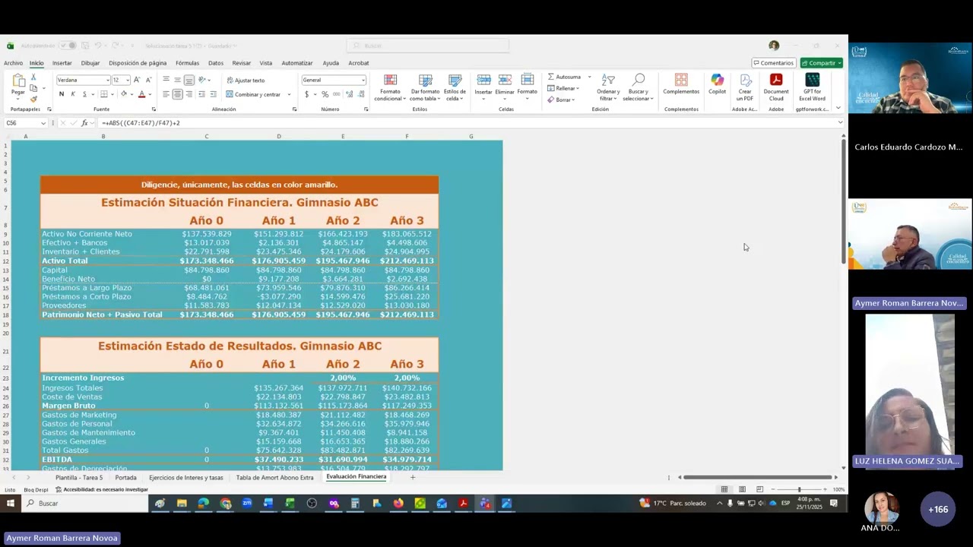Click the percent style icon
Screen dimensions: 973x547
coord(325,94)
